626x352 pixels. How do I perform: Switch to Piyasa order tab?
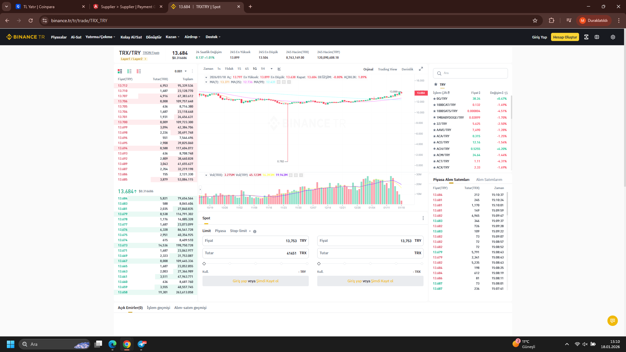point(220,231)
